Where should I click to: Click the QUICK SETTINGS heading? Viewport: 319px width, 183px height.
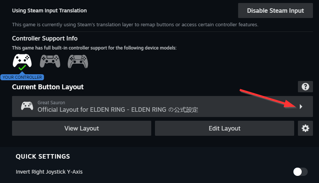(43, 156)
